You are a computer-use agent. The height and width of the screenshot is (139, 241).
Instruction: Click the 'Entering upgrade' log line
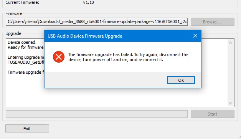pos(26,57)
